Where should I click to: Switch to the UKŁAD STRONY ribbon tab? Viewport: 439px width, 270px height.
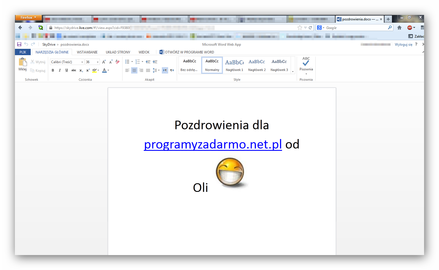118,52
